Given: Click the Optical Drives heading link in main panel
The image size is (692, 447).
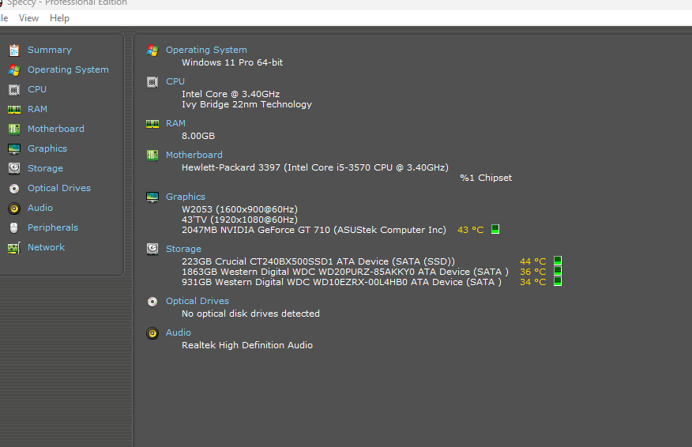Looking at the screenshot, I should coord(197,301).
